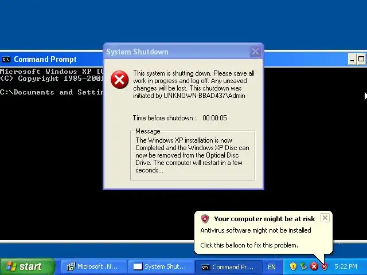Maximize the Command Prompt window
367x275 pixels.
pos(361,60)
